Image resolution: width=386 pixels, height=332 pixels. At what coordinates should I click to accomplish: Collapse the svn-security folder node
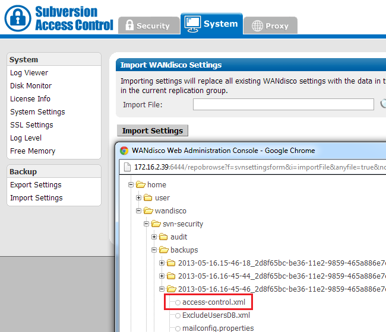tap(147, 224)
